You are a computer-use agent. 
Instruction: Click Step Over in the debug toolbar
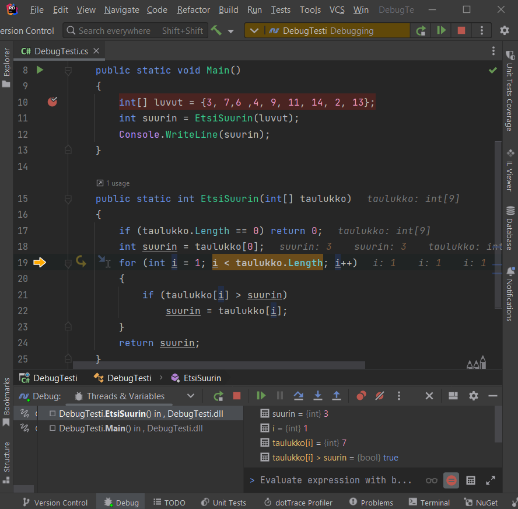click(299, 396)
